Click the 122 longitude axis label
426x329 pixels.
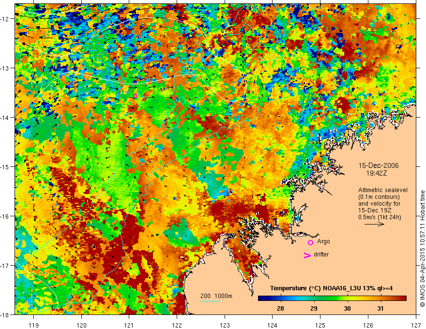(x=177, y=325)
